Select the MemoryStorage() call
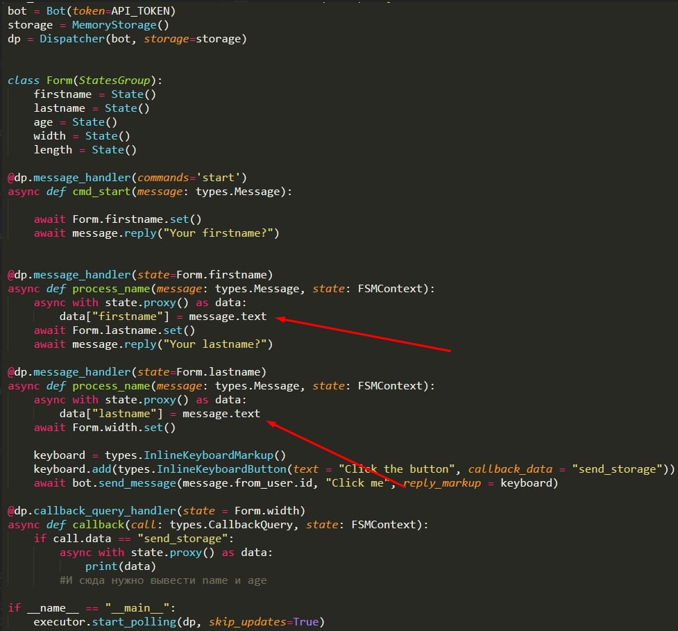 [x=120, y=25]
